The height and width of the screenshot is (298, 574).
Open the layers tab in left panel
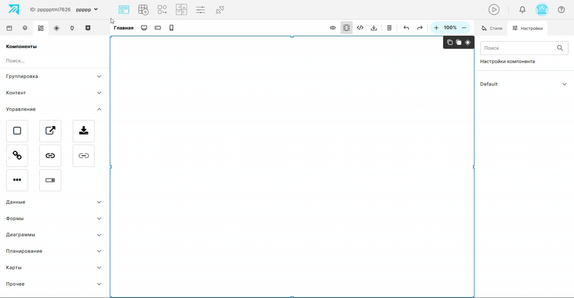[25, 28]
